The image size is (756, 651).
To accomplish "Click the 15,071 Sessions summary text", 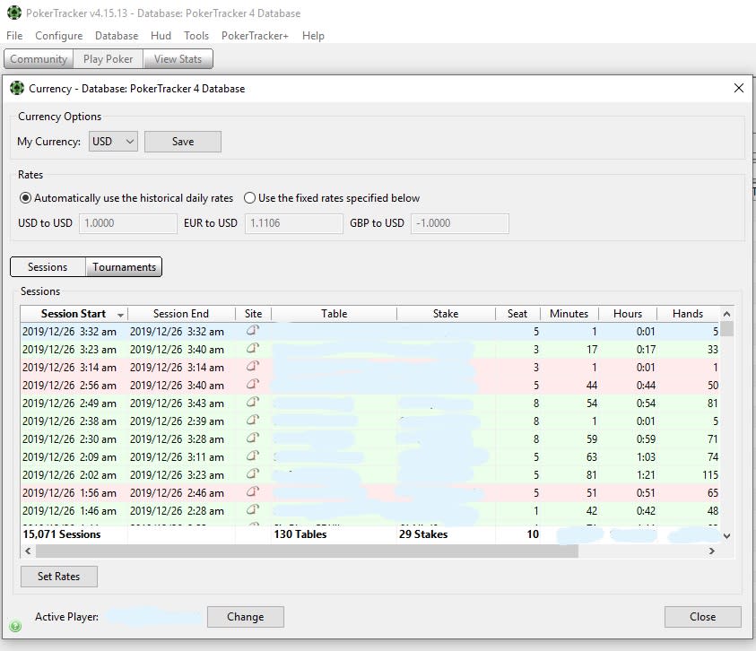I will click(62, 534).
